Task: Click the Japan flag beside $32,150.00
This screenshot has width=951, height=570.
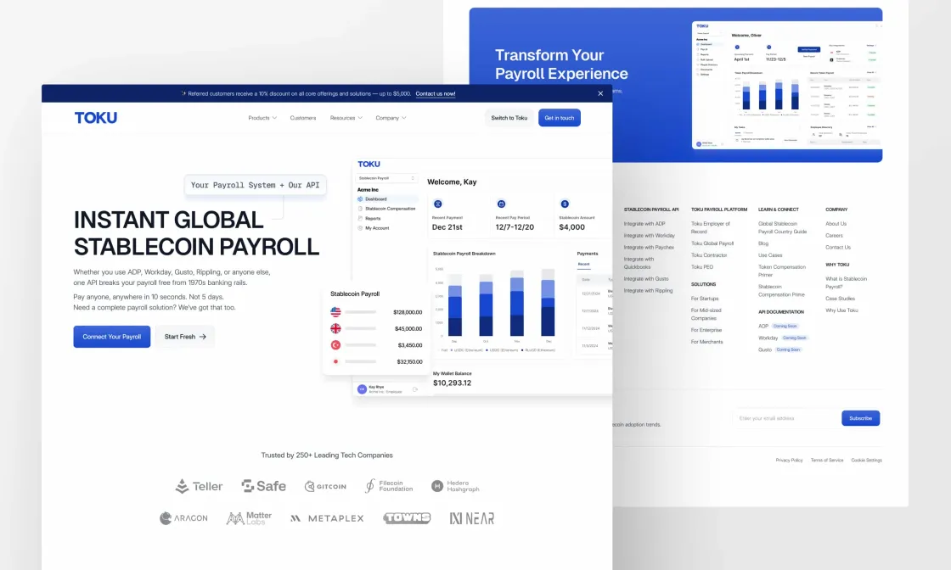Action: pyautogui.click(x=335, y=361)
